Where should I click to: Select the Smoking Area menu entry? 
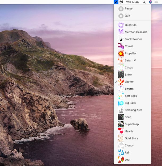click(133, 110)
